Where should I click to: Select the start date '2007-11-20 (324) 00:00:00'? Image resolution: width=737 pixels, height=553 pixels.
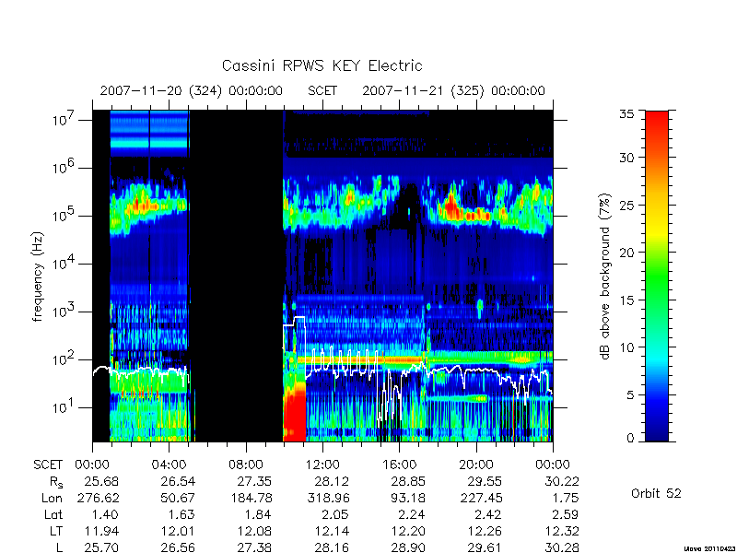(192, 90)
